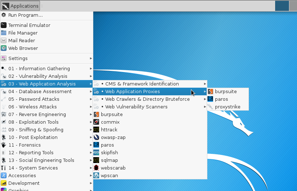Image resolution: width=297 pixels, height=191 pixels.
Task: Click the paros icon in Web Application Proxies submenu
Action: pyautogui.click(x=210, y=99)
